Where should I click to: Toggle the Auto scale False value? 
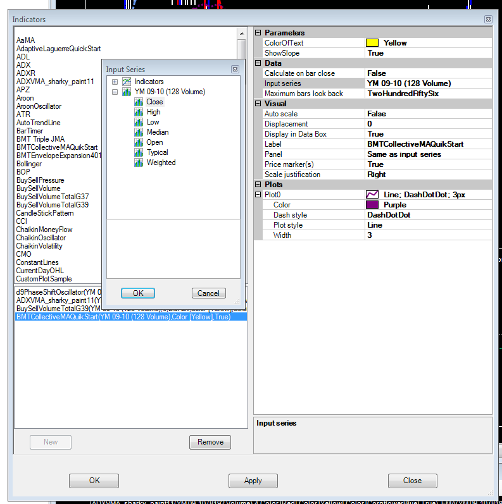tap(429, 114)
